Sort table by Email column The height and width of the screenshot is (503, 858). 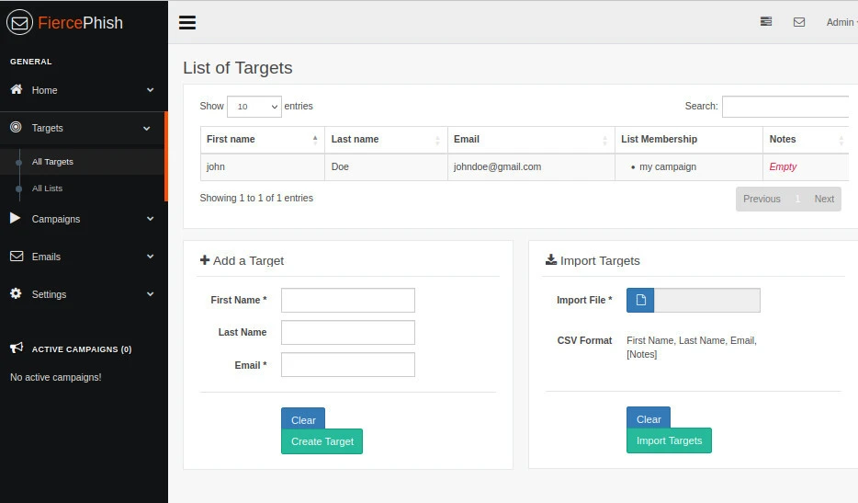pos(530,140)
